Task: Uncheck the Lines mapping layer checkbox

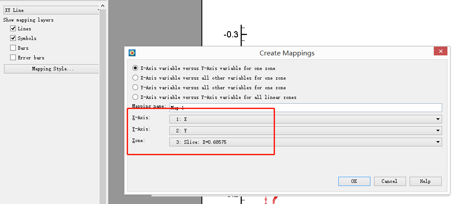Action: point(13,29)
